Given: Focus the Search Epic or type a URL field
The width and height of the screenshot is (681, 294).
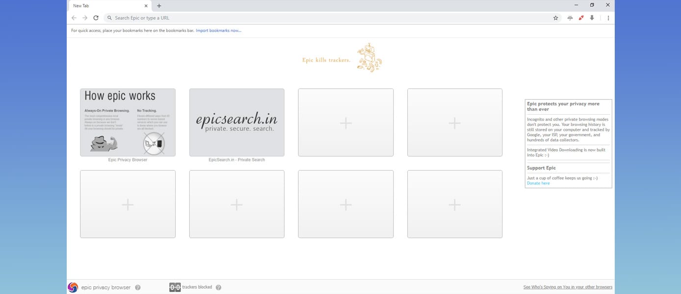Looking at the screenshot, I should coord(332,18).
